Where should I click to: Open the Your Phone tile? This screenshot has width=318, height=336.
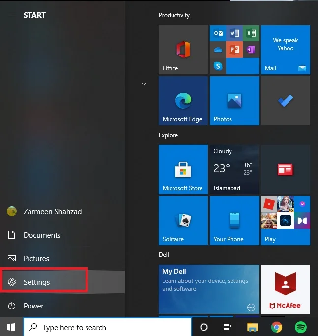click(234, 221)
